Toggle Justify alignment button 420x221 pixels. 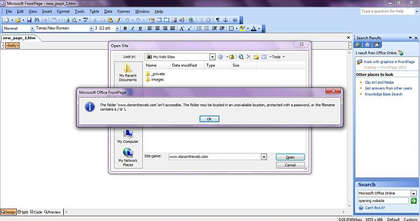pyautogui.click(x=172, y=28)
